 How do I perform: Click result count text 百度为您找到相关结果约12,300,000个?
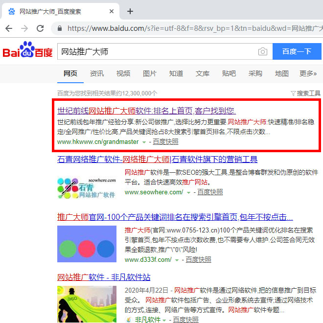tap(107, 93)
